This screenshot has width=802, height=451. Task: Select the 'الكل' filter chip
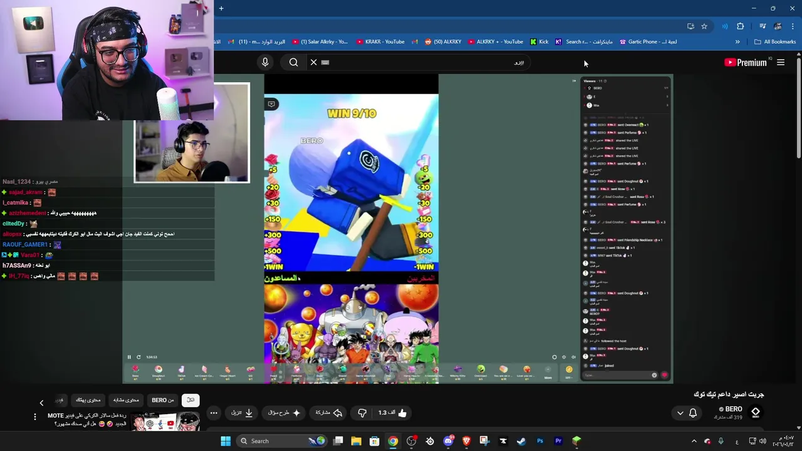(x=190, y=400)
